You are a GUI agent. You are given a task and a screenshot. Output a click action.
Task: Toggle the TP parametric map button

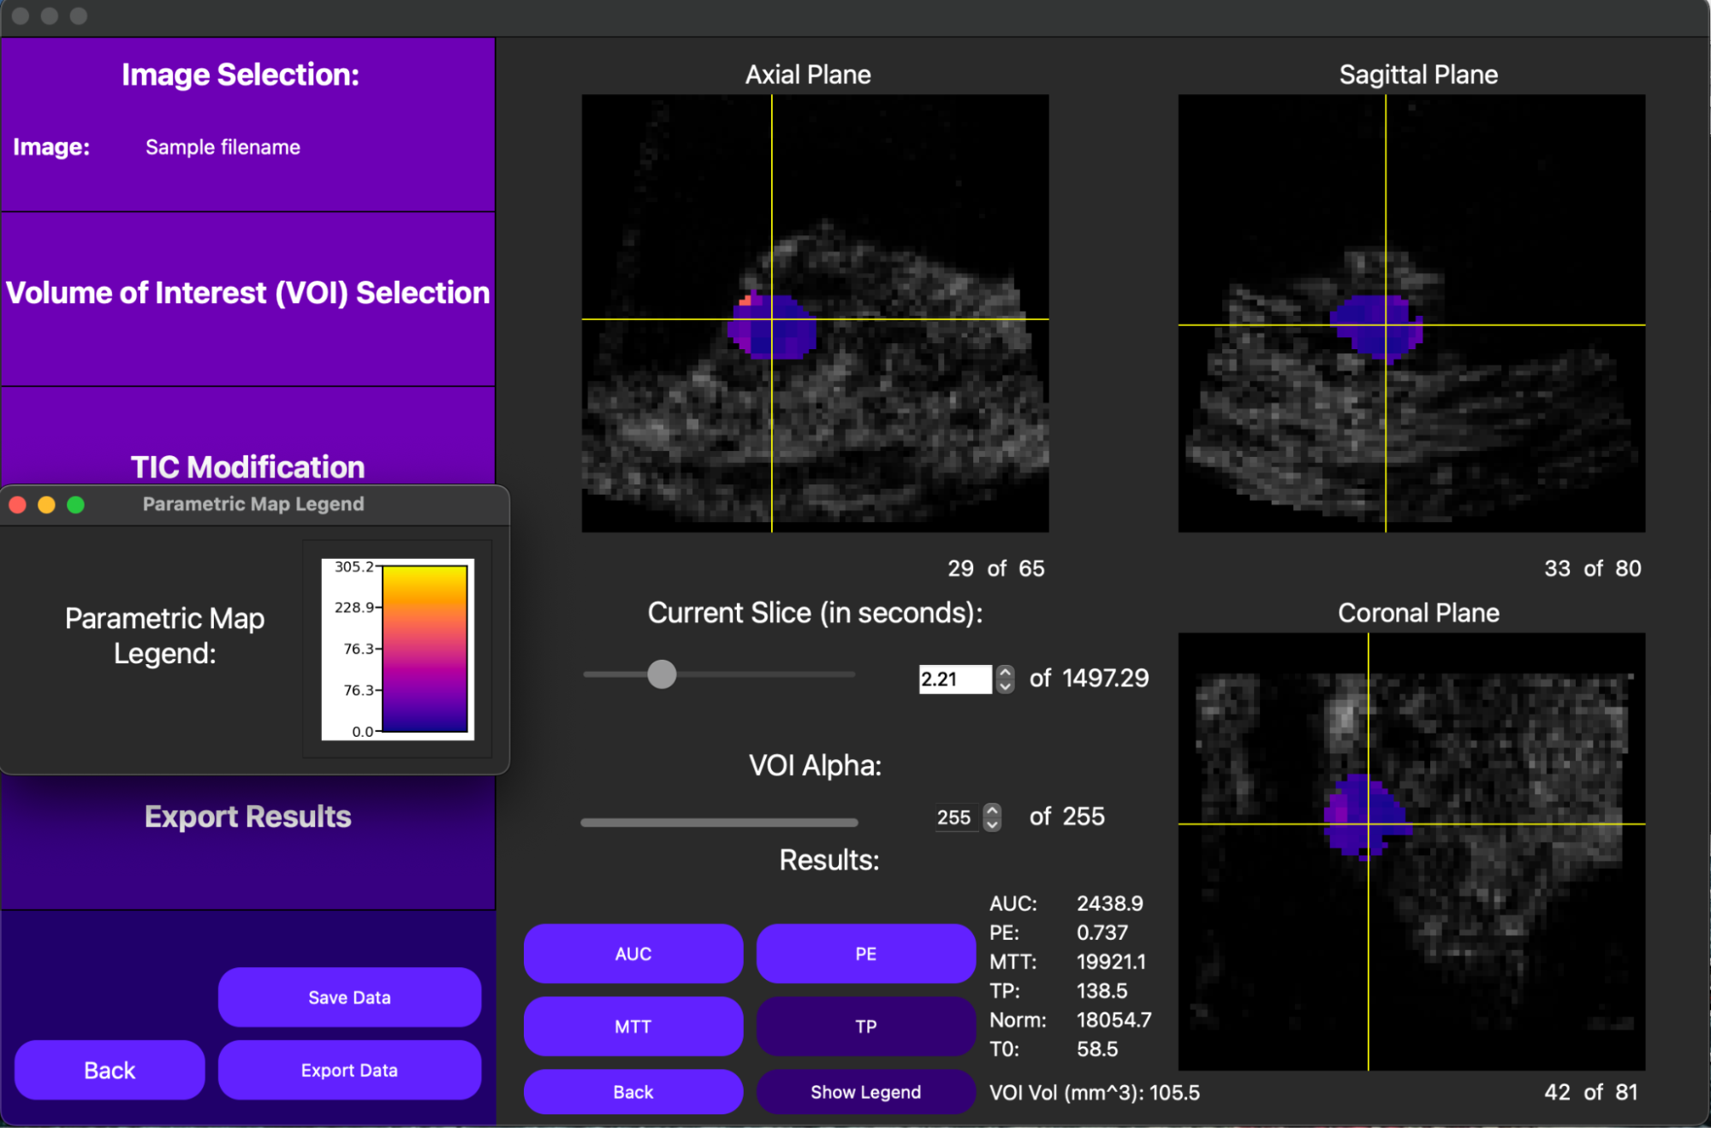coord(865,1026)
